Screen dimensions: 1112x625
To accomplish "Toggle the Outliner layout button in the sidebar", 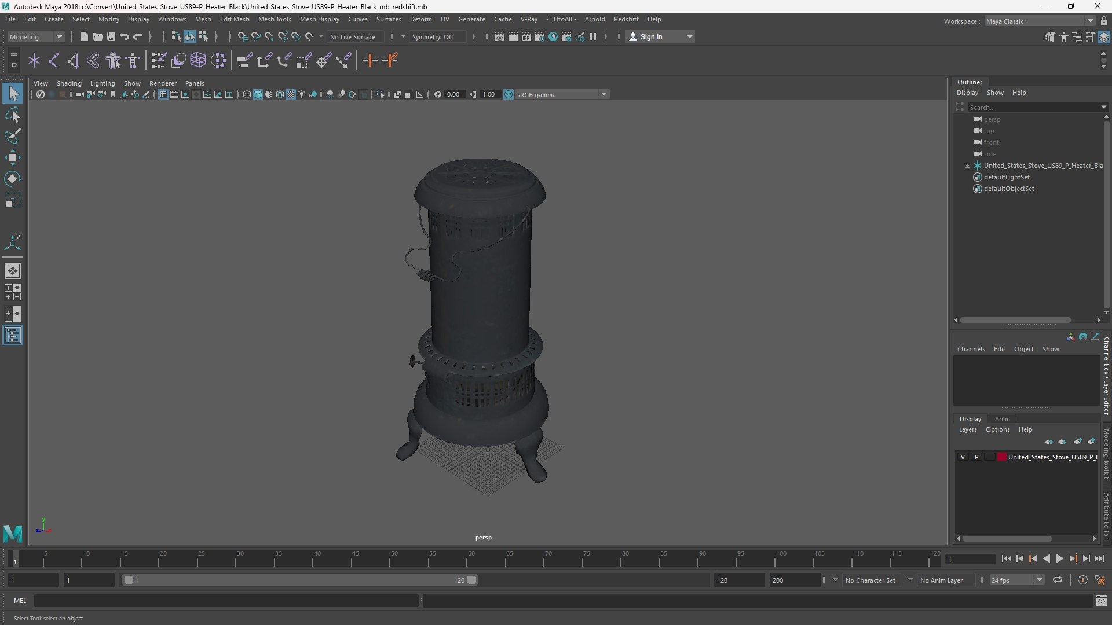I will pos(13,336).
